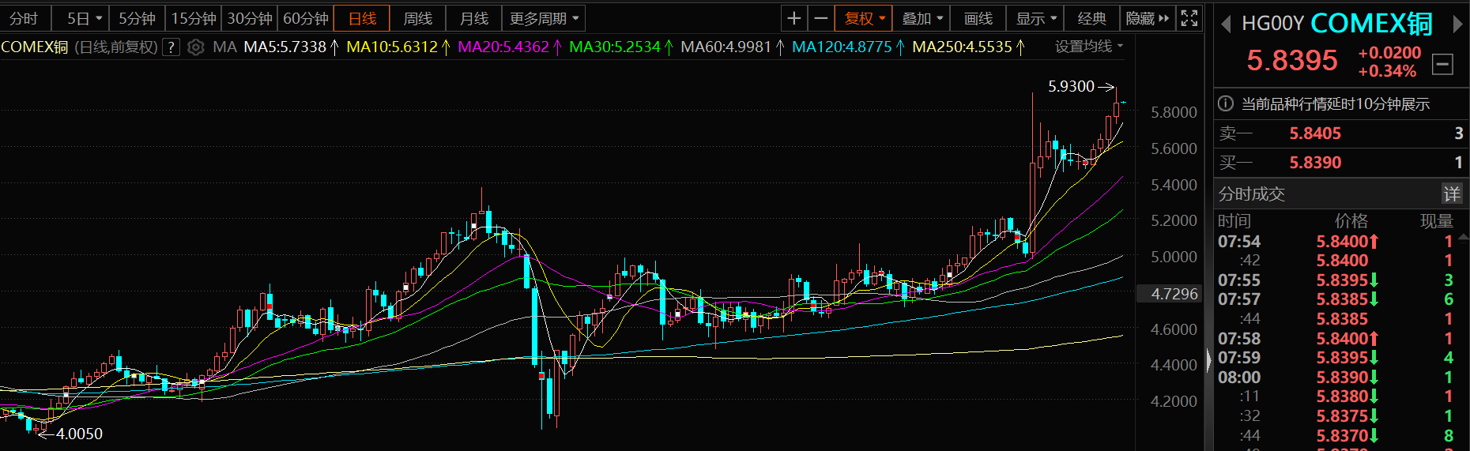The width and height of the screenshot is (1470, 451).
Task: Open the 复权 dropdown
Action: click(863, 18)
